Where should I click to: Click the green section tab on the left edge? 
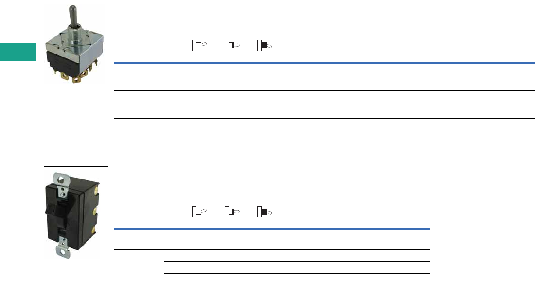tap(18, 52)
